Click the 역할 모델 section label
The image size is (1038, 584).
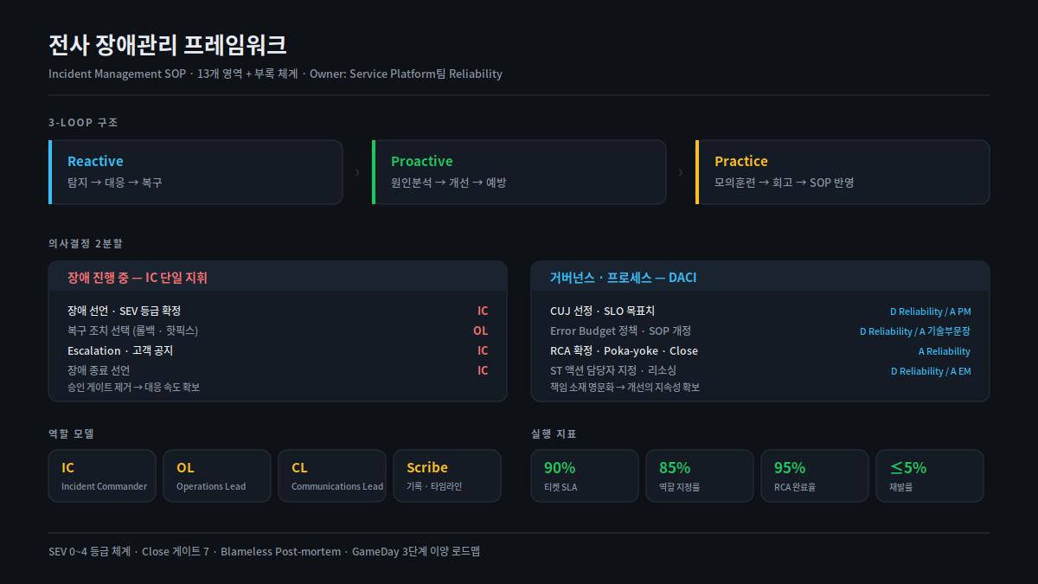pos(71,433)
